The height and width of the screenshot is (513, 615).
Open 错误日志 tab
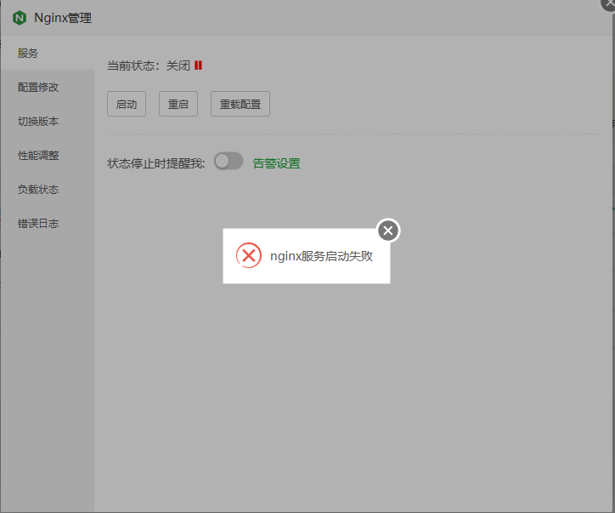(x=48, y=224)
